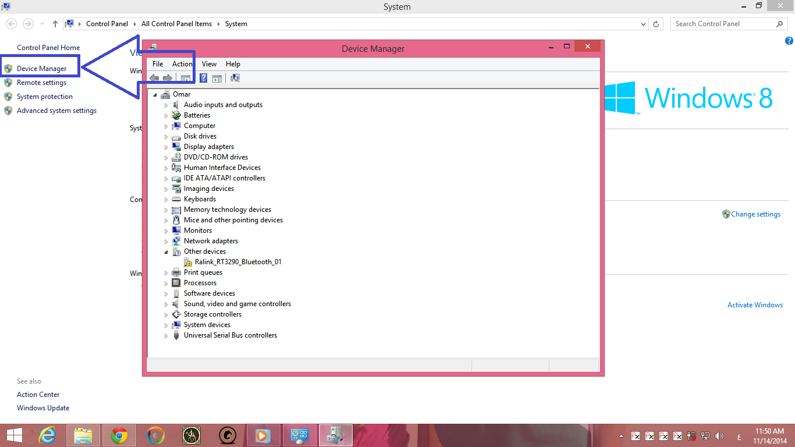
Task: Open Google Chrome from the taskbar
Action: 119,435
